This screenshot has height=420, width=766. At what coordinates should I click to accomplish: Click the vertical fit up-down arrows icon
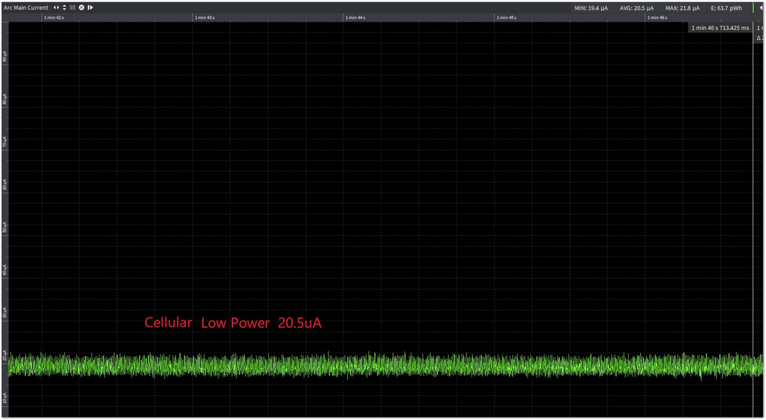(x=64, y=8)
